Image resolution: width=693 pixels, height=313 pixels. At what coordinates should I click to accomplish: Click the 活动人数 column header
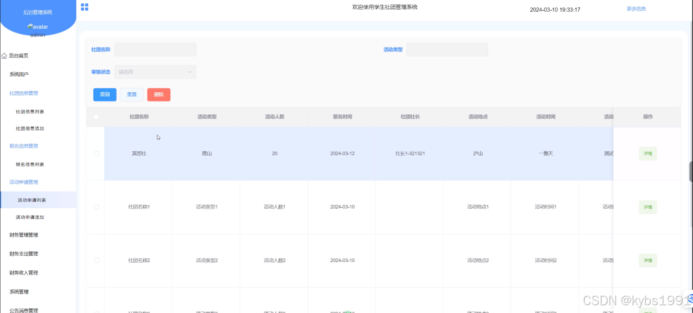click(x=274, y=117)
